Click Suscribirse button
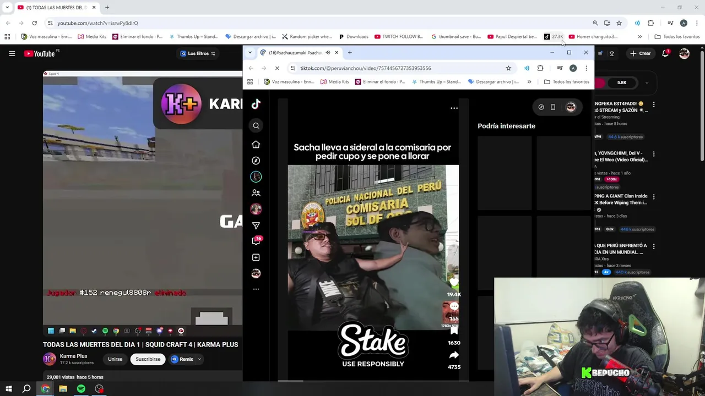This screenshot has height=396, width=705. pyautogui.click(x=148, y=359)
